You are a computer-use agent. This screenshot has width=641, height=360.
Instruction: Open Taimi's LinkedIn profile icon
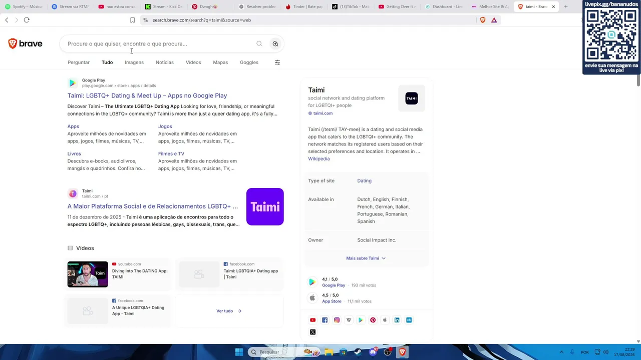coord(397,320)
